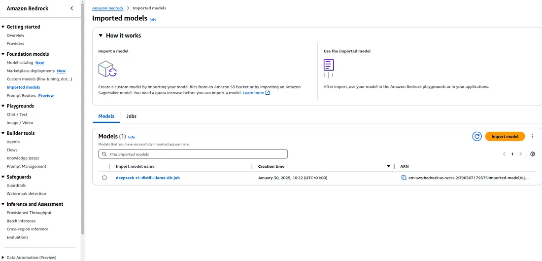Collapse the Getting started section
Screen dimensions: 542x261
pos(3,27)
